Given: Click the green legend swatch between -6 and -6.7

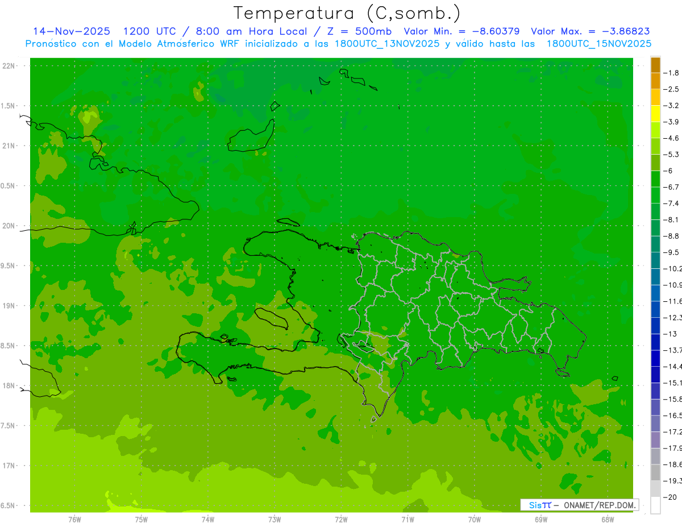Looking at the screenshot, I should tap(655, 179).
